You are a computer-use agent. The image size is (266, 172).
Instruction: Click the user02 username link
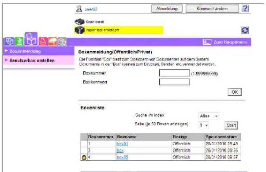[91, 9]
